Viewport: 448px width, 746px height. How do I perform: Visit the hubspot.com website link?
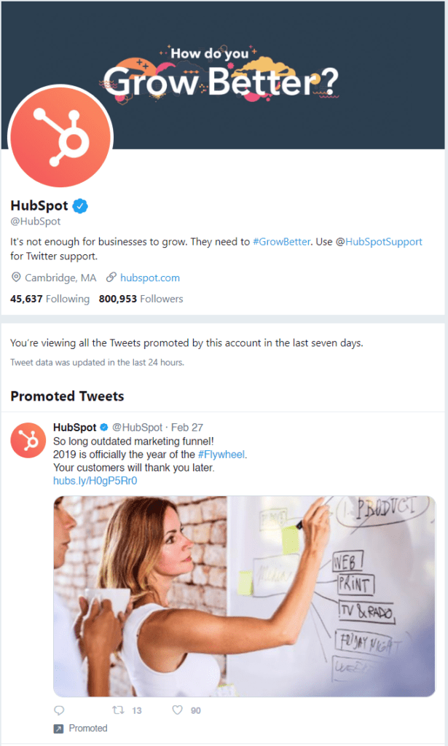[x=150, y=278]
